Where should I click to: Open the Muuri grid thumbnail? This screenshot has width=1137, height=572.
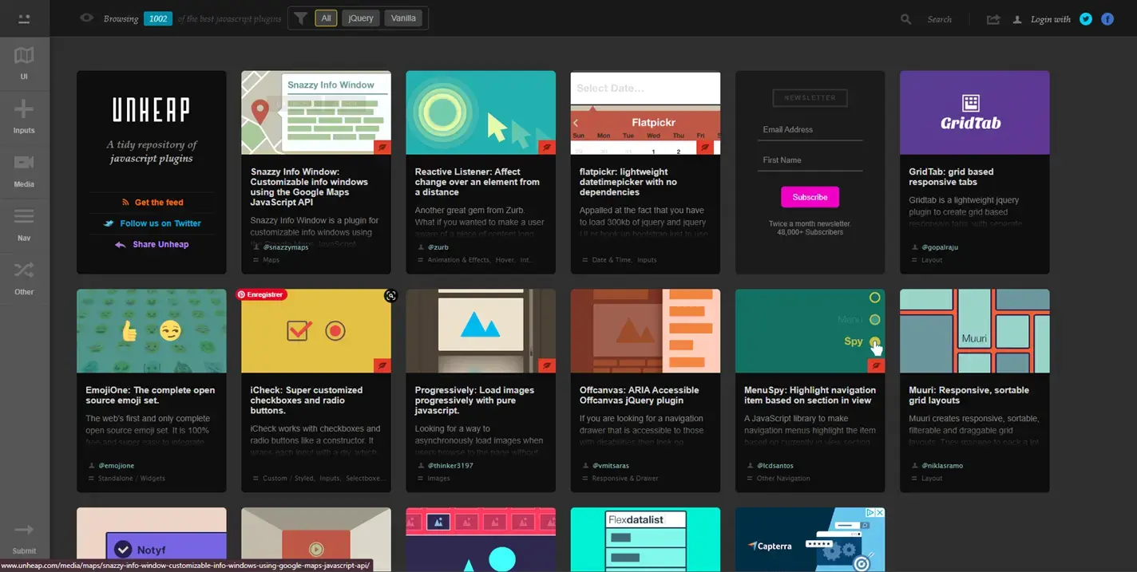tap(974, 331)
